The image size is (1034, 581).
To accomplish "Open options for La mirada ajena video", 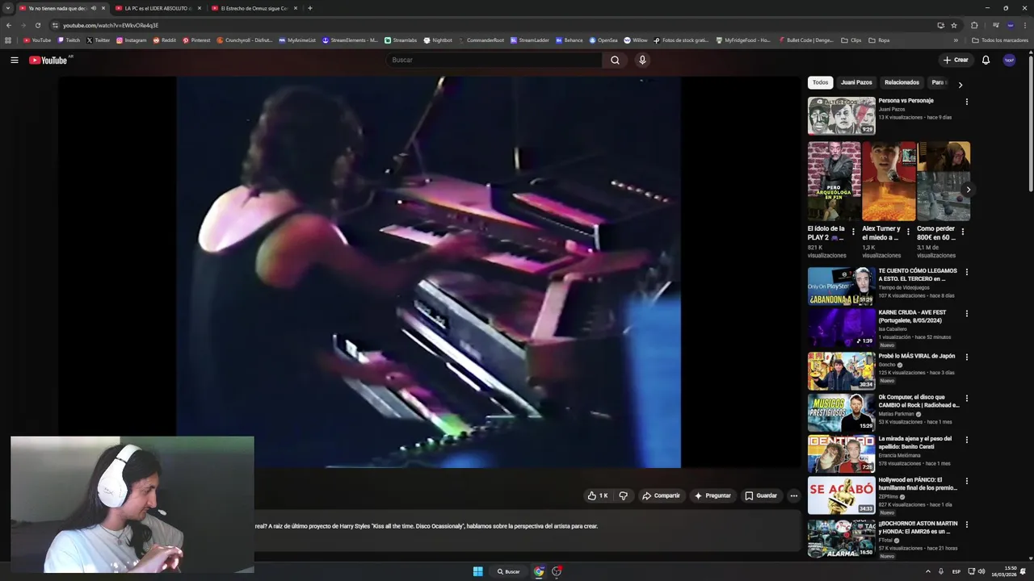I will click(966, 440).
